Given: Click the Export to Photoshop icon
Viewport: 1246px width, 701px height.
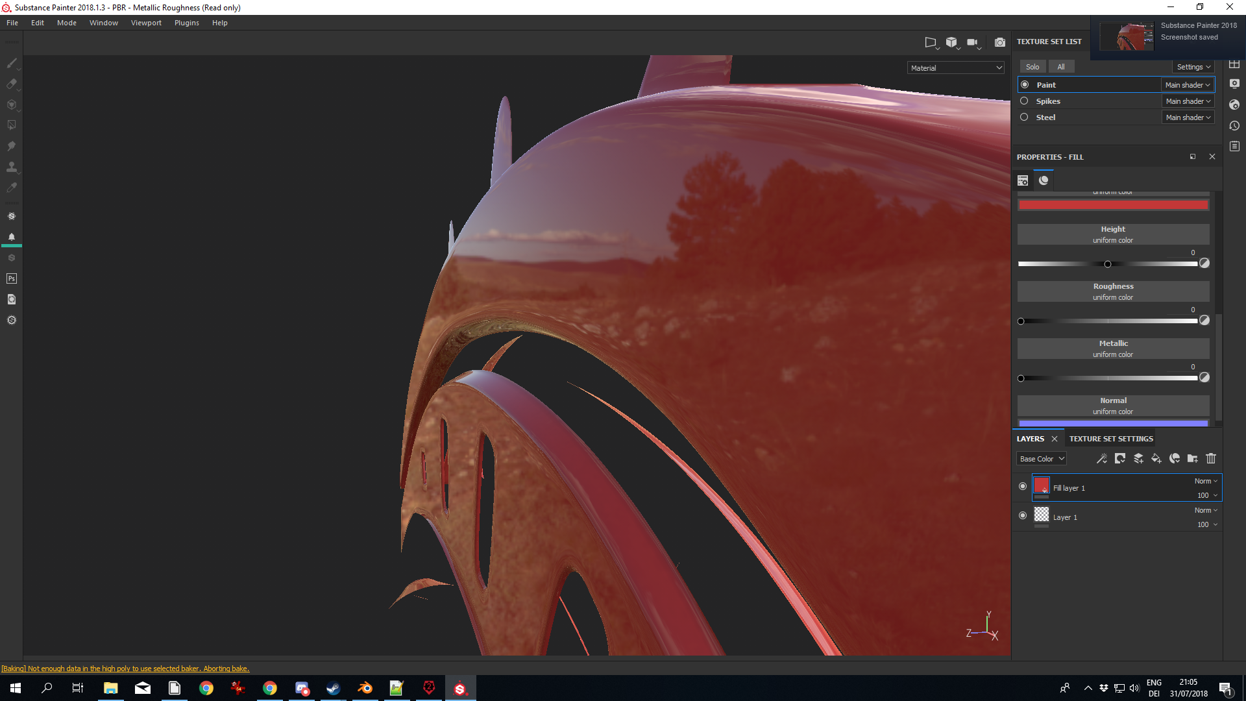Looking at the screenshot, I should tap(11, 278).
